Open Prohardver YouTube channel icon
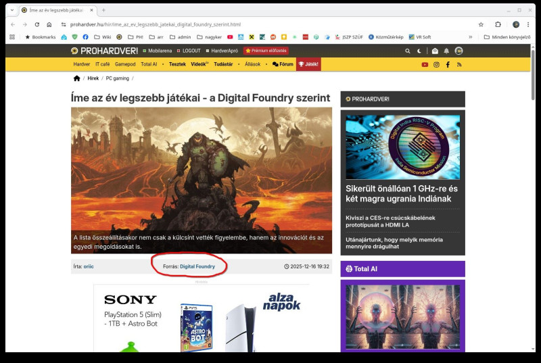This screenshot has width=541, height=363. click(425, 64)
